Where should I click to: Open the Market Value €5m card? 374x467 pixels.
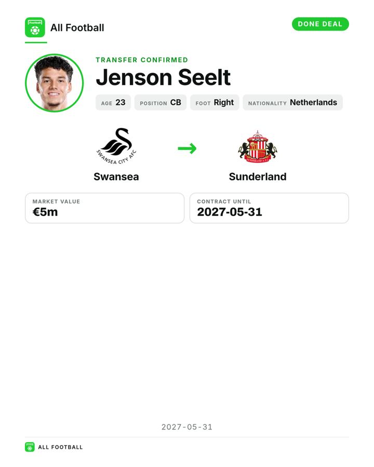click(105, 208)
